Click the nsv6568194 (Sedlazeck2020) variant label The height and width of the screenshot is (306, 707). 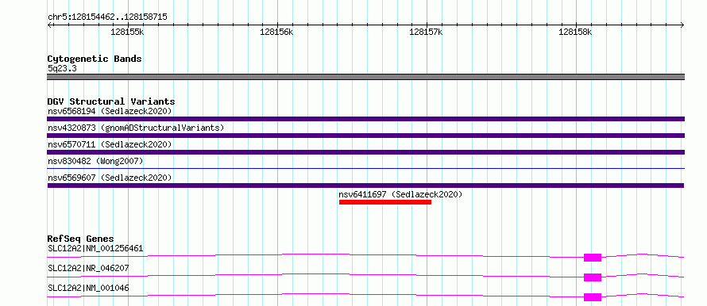tap(110, 111)
